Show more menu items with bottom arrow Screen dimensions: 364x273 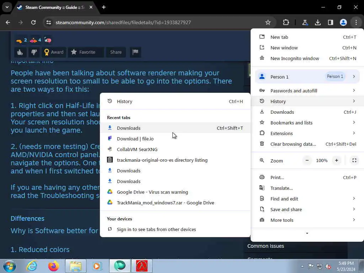click(307, 233)
